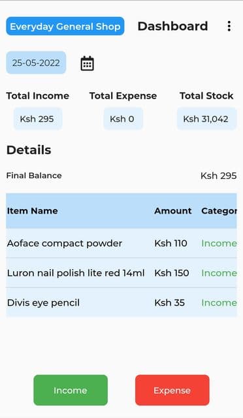
Task: Open the calendar date picker icon
Action: click(88, 63)
